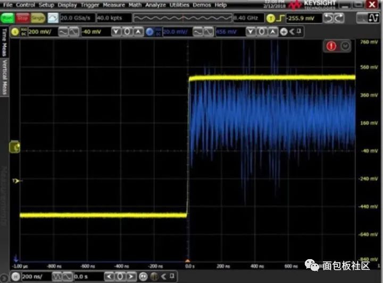Screen dimensions: 383x283
Task: Click the yellow Single acquisition button
Action: pyautogui.click(x=38, y=18)
